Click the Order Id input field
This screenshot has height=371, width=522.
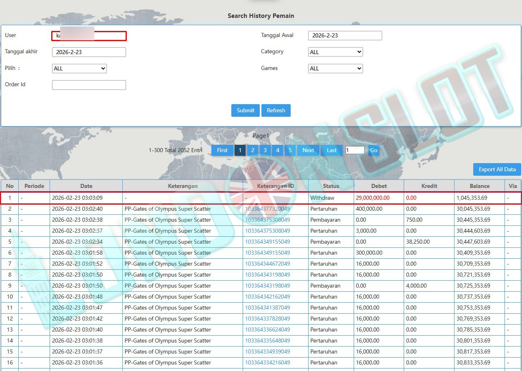click(89, 85)
